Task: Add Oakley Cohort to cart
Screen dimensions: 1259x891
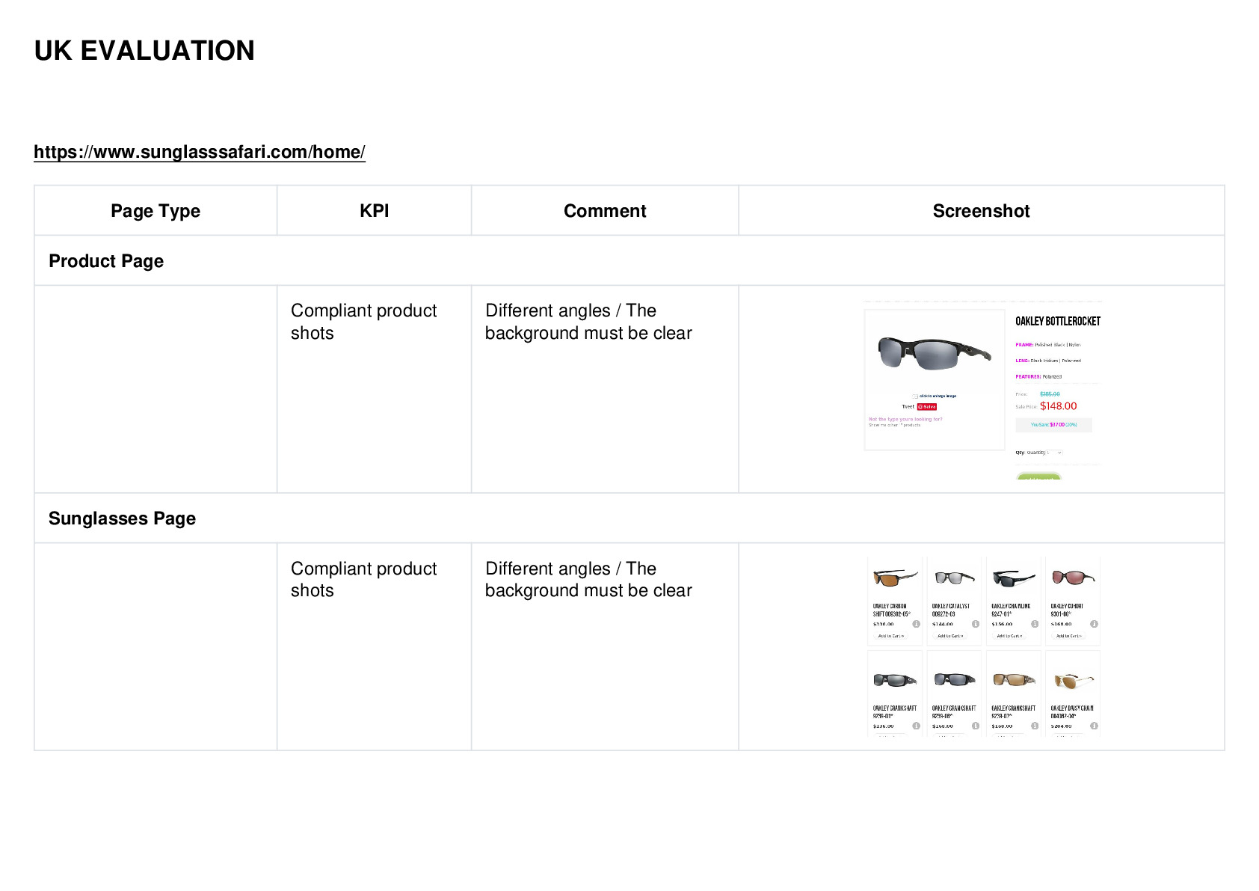Action: [1069, 636]
